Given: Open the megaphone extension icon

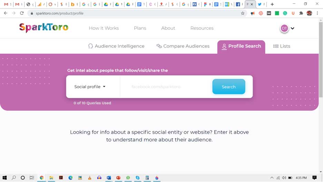Looking at the screenshot, I should pyautogui.click(x=253, y=13).
